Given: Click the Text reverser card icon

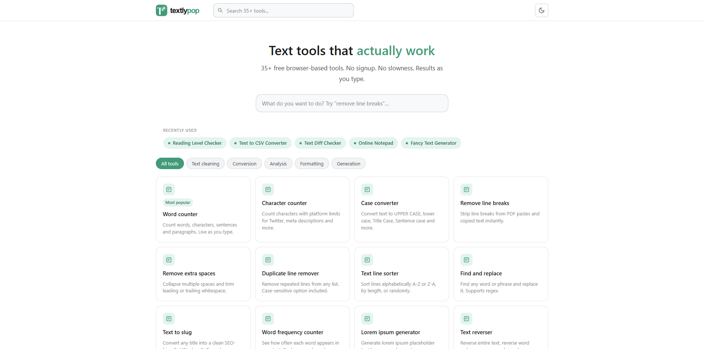Looking at the screenshot, I should click(466, 319).
